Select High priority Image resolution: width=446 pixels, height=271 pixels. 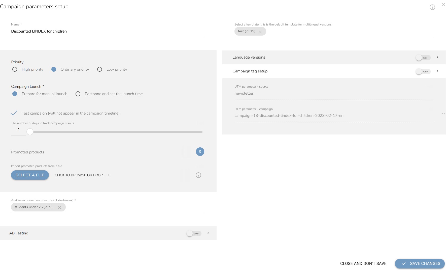click(15, 69)
